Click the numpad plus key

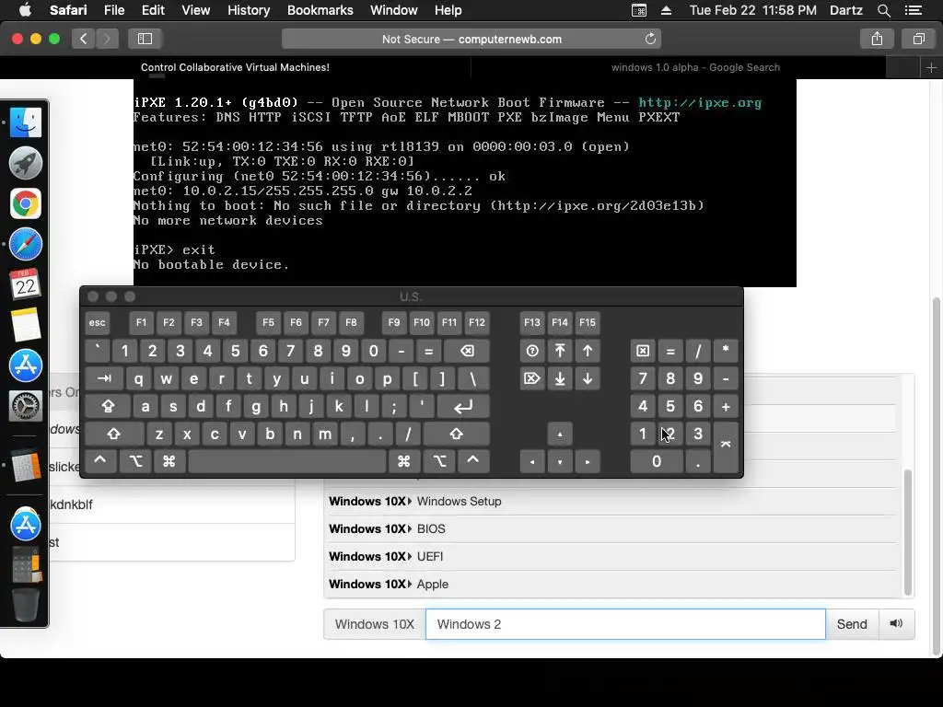coord(726,407)
